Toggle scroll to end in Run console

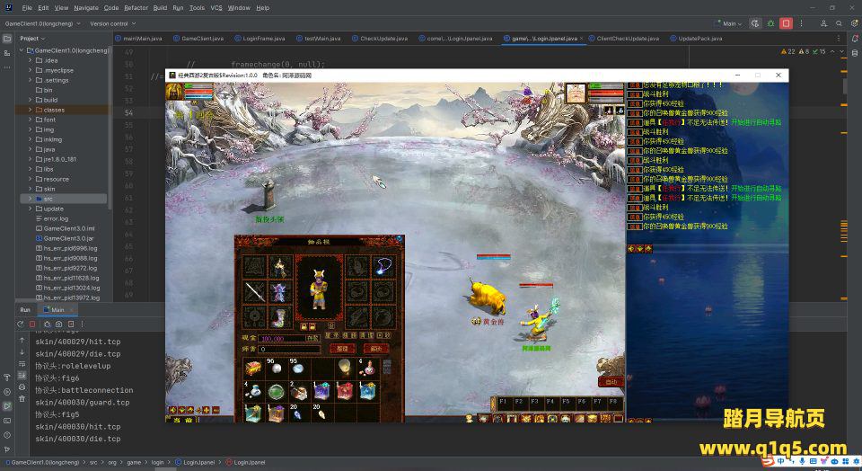click(x=22, y=377)
